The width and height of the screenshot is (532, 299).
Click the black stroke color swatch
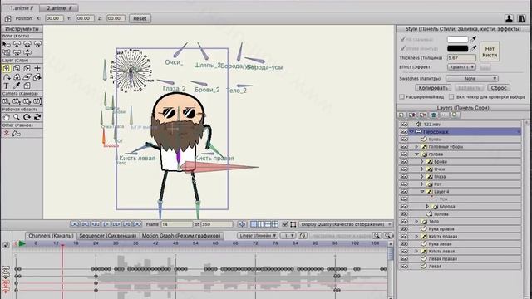tap(457, 48)
